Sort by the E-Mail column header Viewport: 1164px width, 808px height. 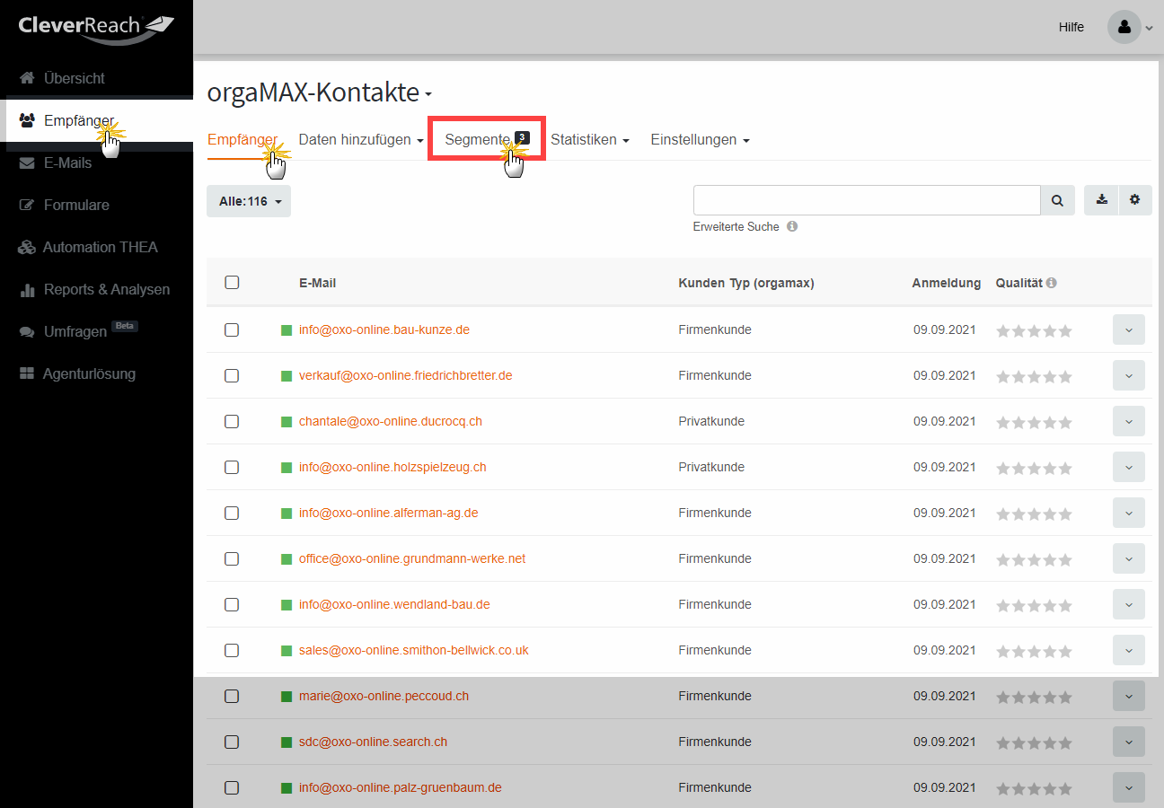coord(318,283)
